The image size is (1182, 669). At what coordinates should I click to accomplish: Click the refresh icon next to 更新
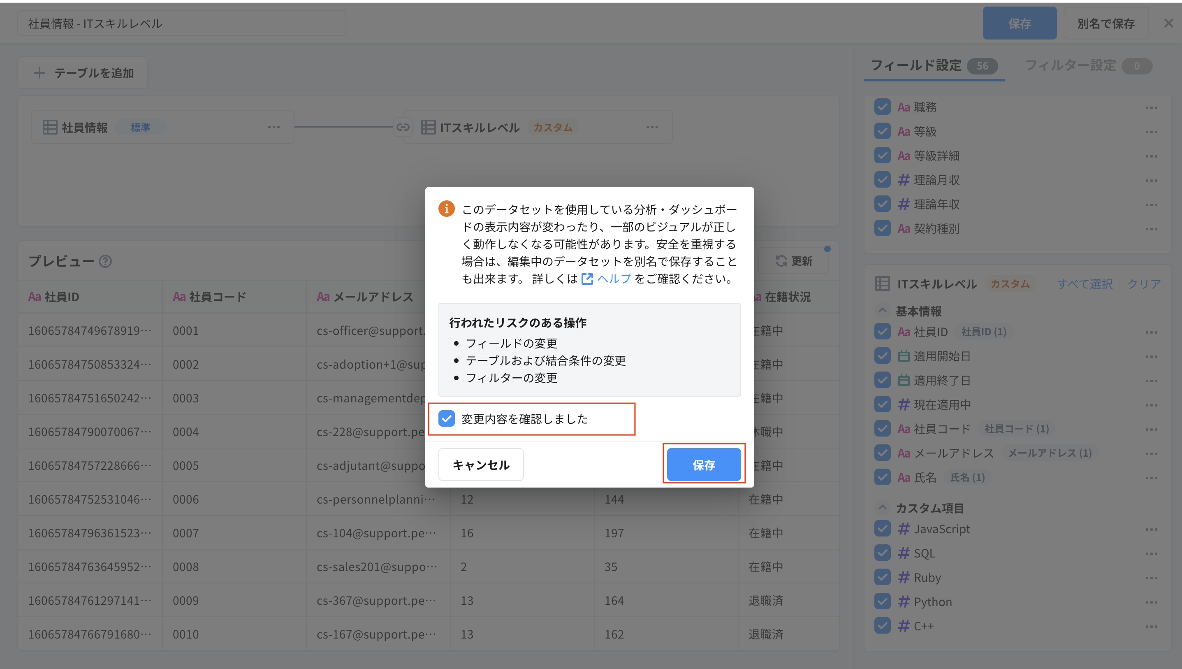click(782, 261)
